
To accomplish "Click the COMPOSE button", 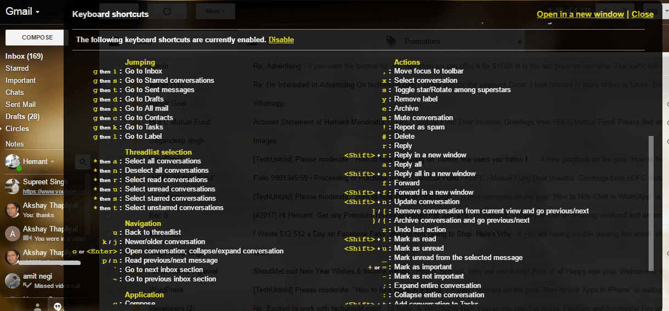I will tap(34, 37).
